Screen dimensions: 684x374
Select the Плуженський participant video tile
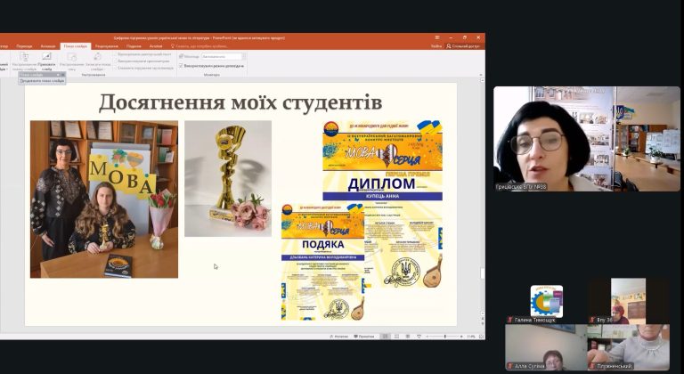pos(628,347)
